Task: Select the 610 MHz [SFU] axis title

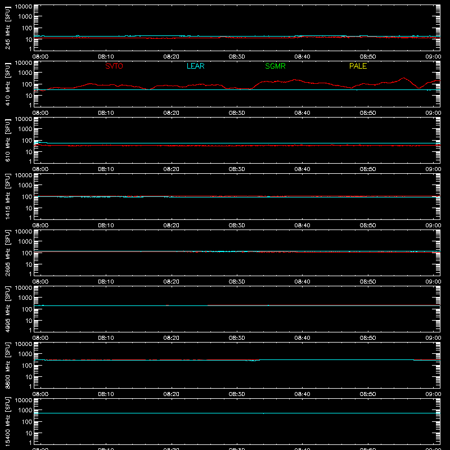Action: coord(7,141)
